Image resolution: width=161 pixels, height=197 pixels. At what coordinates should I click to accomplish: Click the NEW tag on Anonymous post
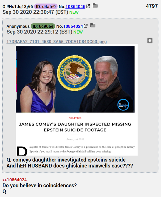78,32
